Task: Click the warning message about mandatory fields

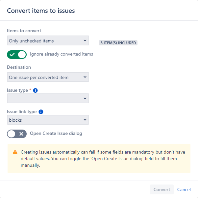Action: point(104,159)
